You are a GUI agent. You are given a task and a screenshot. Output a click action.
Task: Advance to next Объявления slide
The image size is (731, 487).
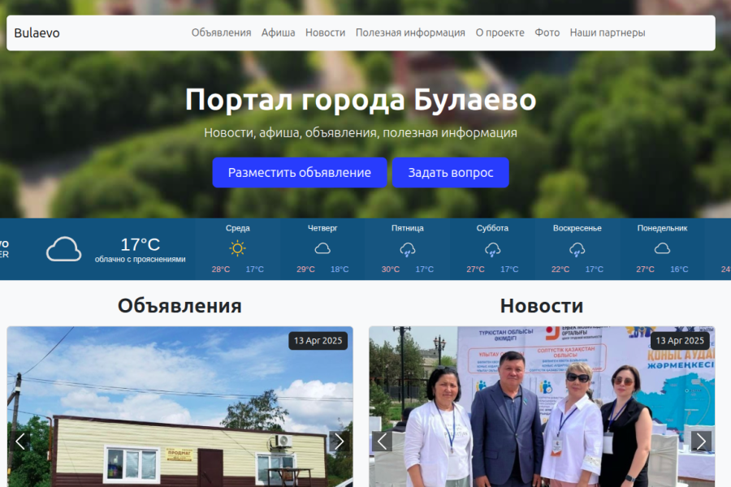(x=339, y=442)
